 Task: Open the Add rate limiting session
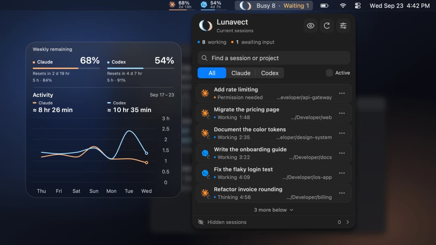point(274,93)
